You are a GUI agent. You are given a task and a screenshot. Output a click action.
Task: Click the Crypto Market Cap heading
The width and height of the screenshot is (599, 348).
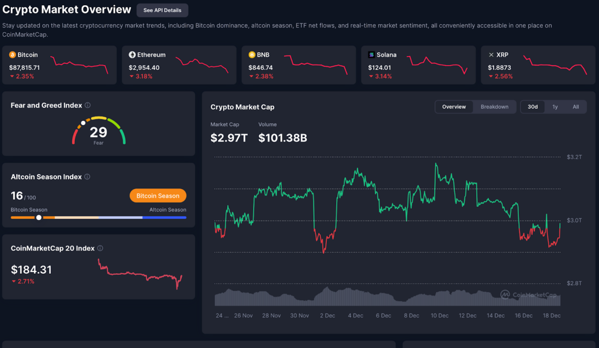pos(242,107)
